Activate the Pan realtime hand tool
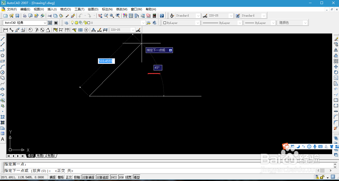 coord(100,16)
